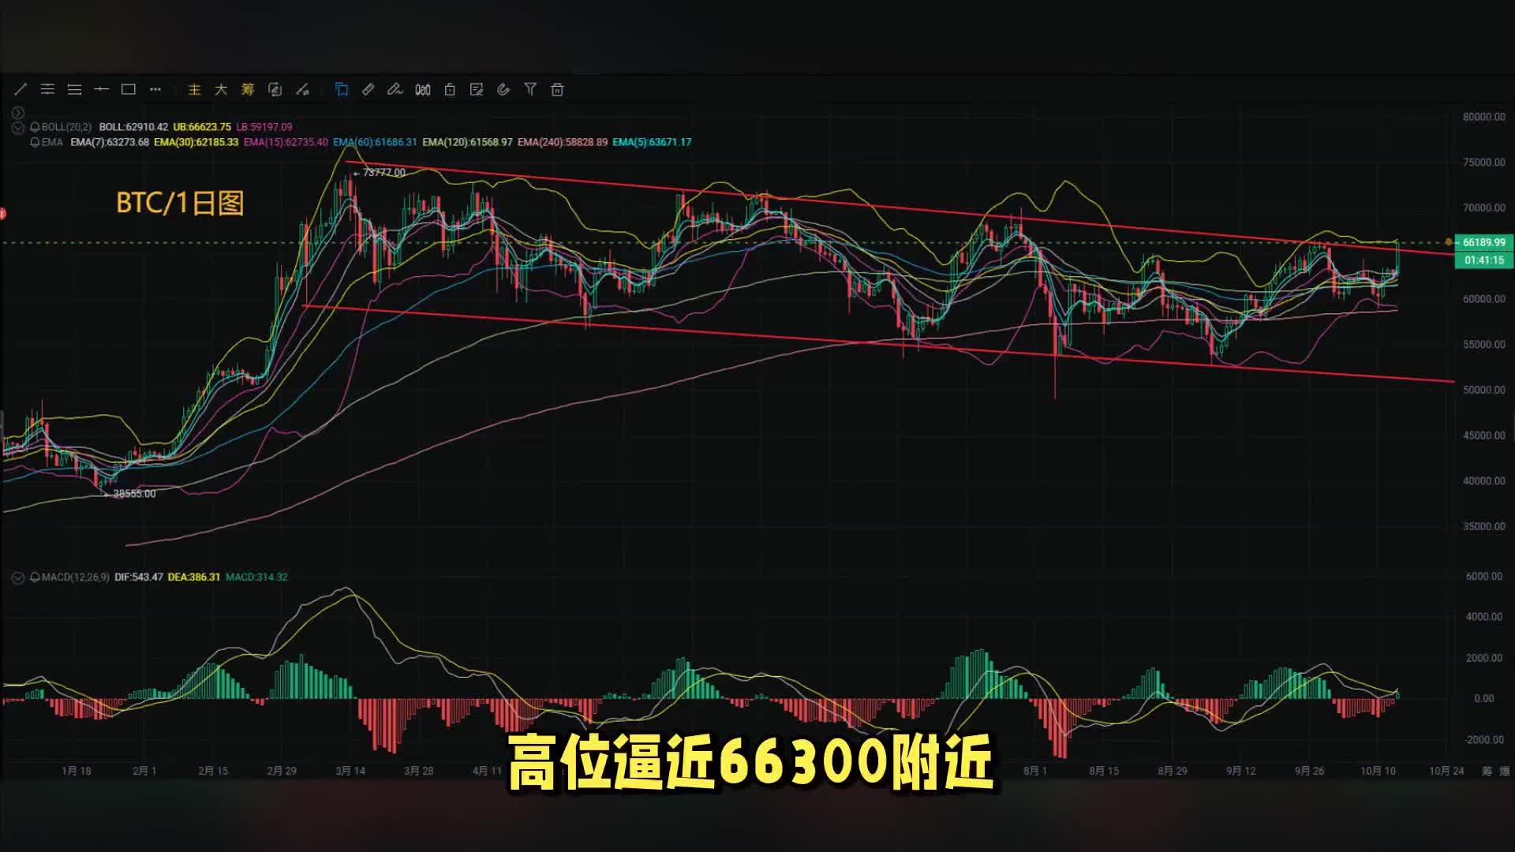The image size is (1515, 852).
Task: Click the MACD:314.32 histogram value
Action: 256,577
